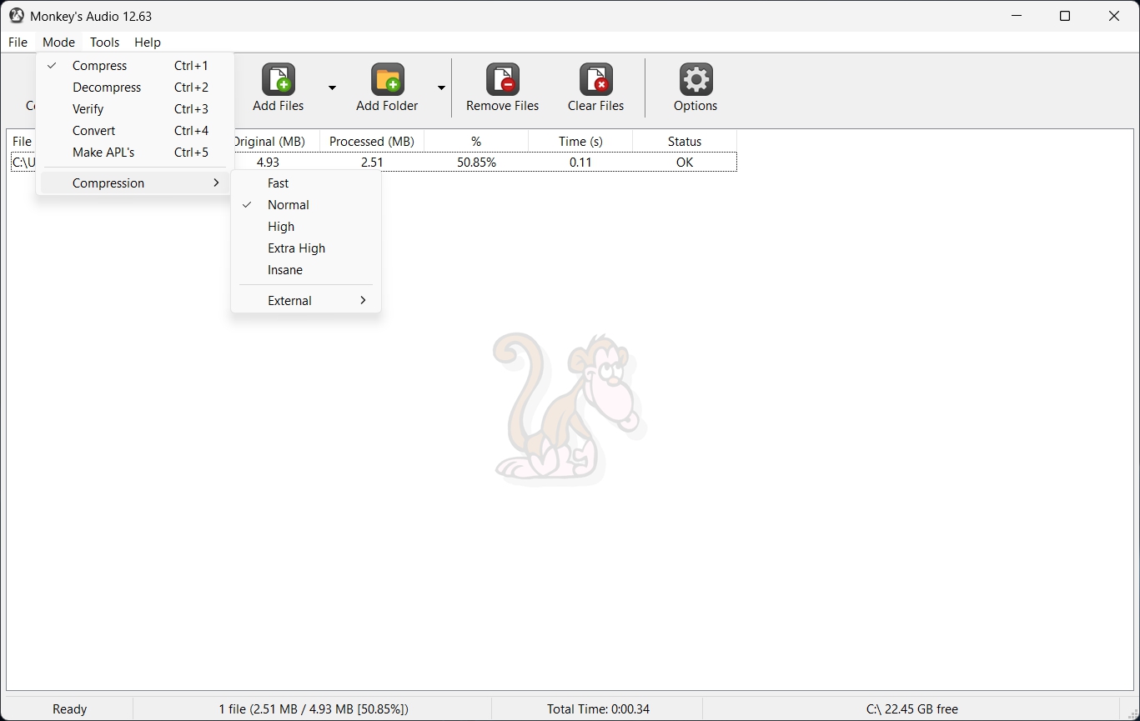Image resolution: width=1140 pixels, height=721 pixels.
Task: Click the 0.11 time cell
Action: point(580,163)
